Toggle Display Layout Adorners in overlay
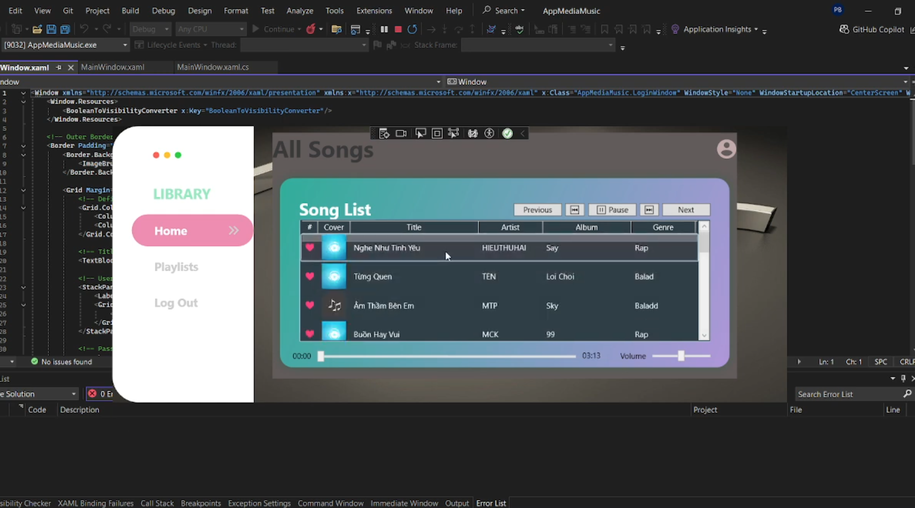This screenshot has width=915, height=508. click(437, 133)
